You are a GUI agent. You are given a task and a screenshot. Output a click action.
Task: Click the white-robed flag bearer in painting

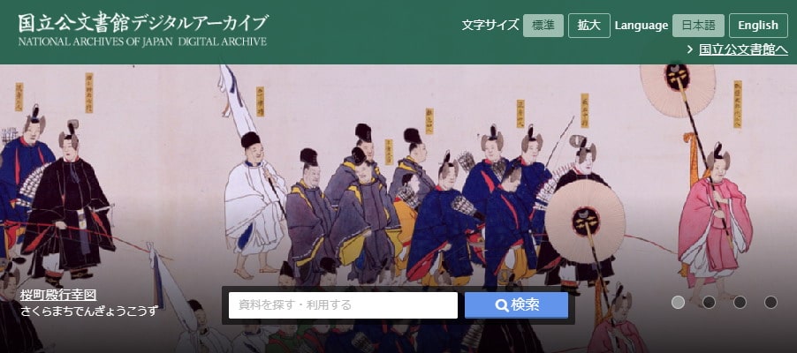[255, 203]
